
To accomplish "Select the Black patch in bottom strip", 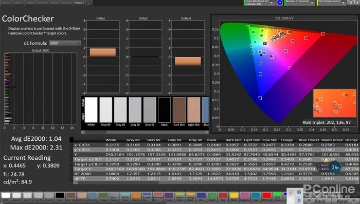I will click(x=60, y=197).
